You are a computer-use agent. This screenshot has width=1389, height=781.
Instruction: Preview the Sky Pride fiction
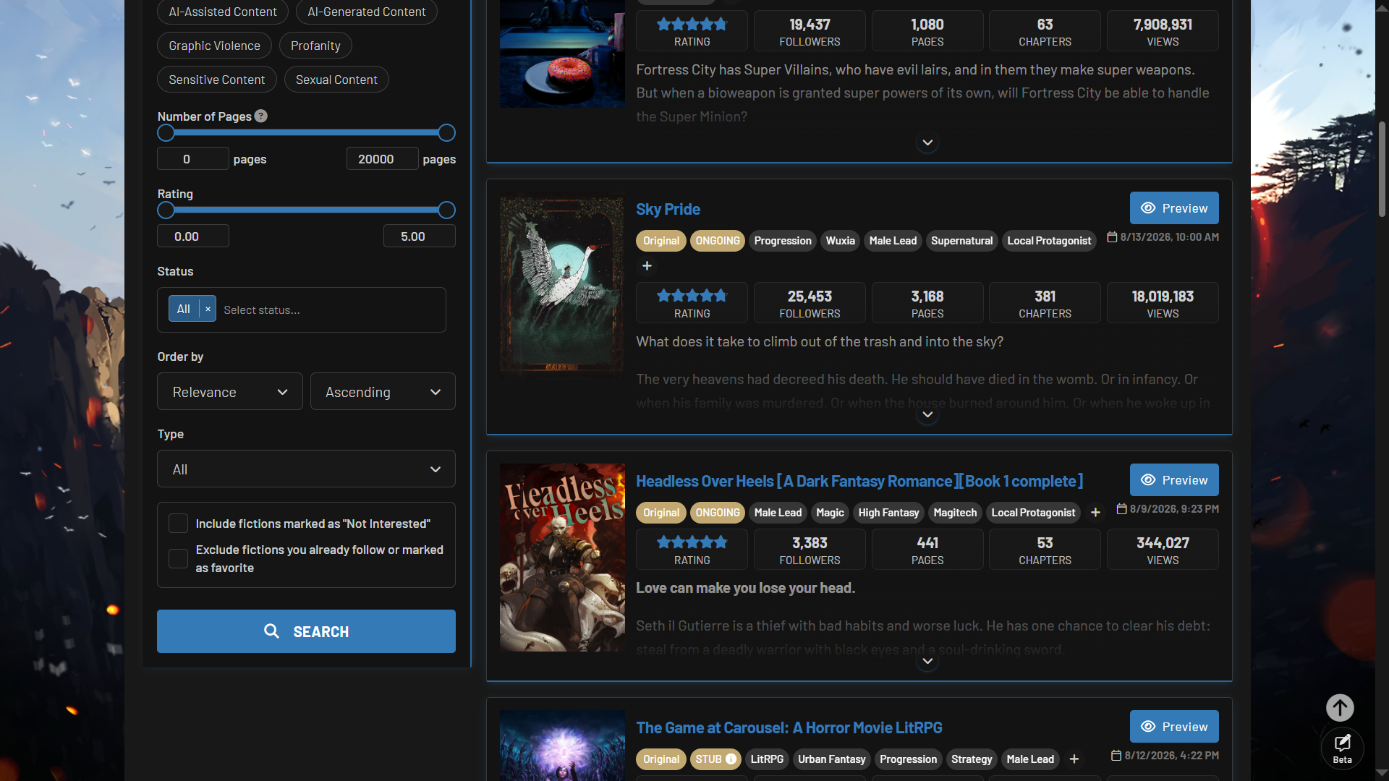[1174, 208]
